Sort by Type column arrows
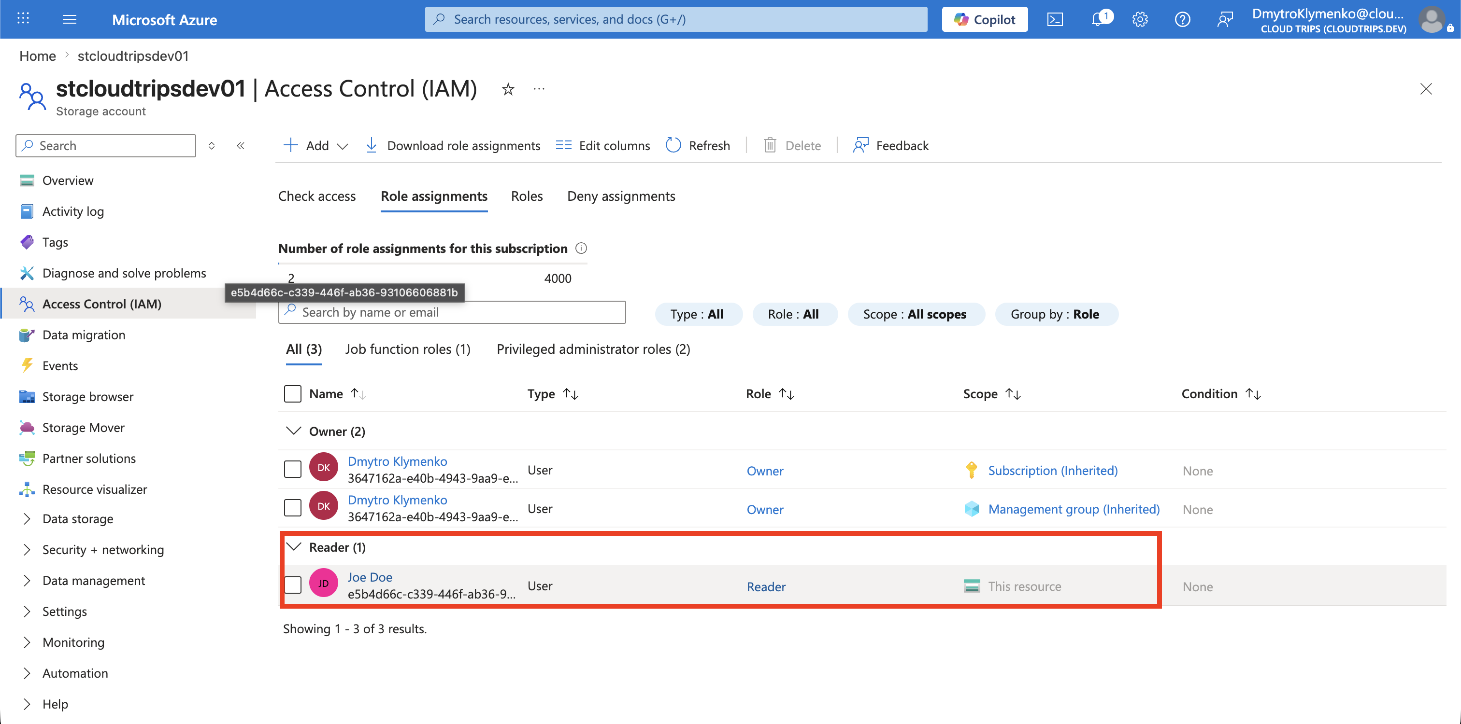Screen dimensions: 1461x724 (571, 393)
